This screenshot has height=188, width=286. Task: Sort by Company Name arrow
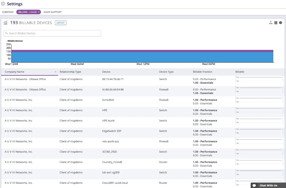click(x=56, y=72)
